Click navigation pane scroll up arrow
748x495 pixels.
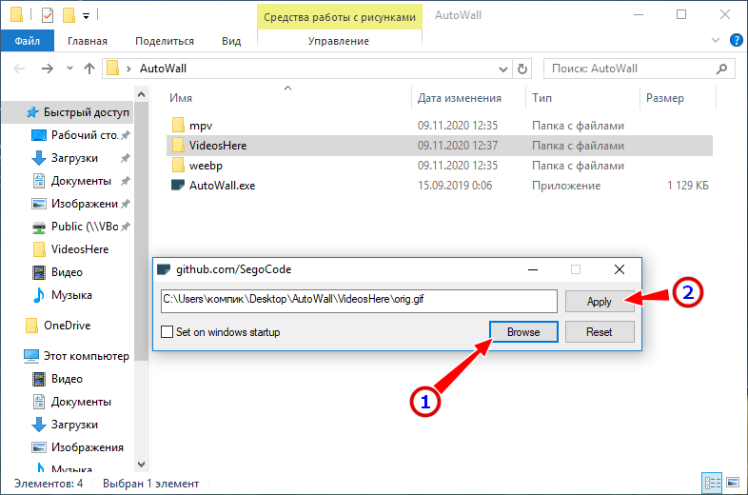point(141,94)
